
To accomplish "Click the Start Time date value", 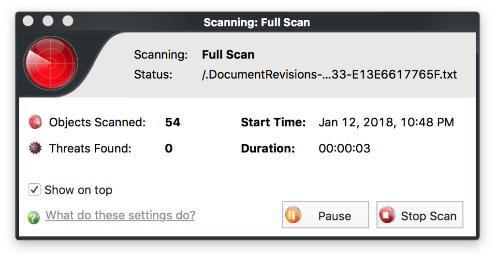I will pyautogui.click(x=386, y=122).
